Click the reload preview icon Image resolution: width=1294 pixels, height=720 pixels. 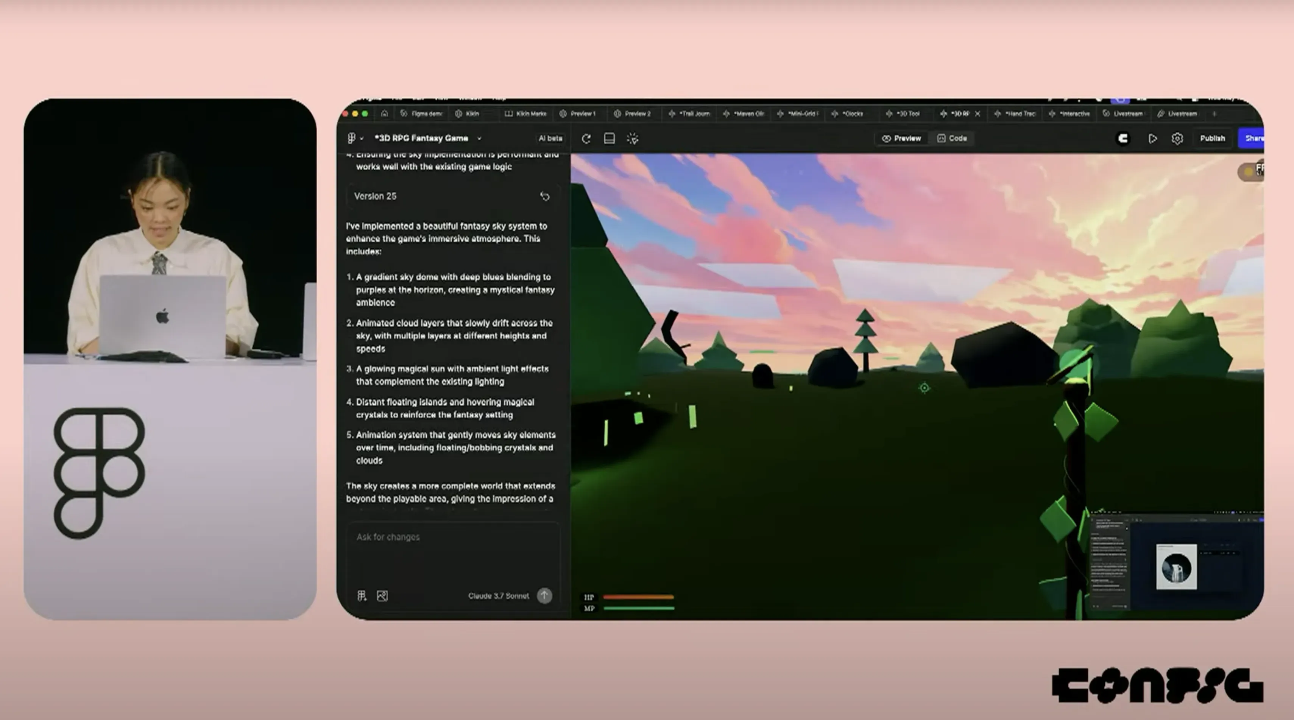(586, 139)
